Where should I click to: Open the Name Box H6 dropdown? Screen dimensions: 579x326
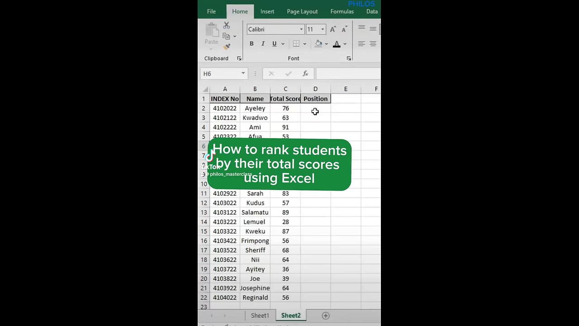243,73
